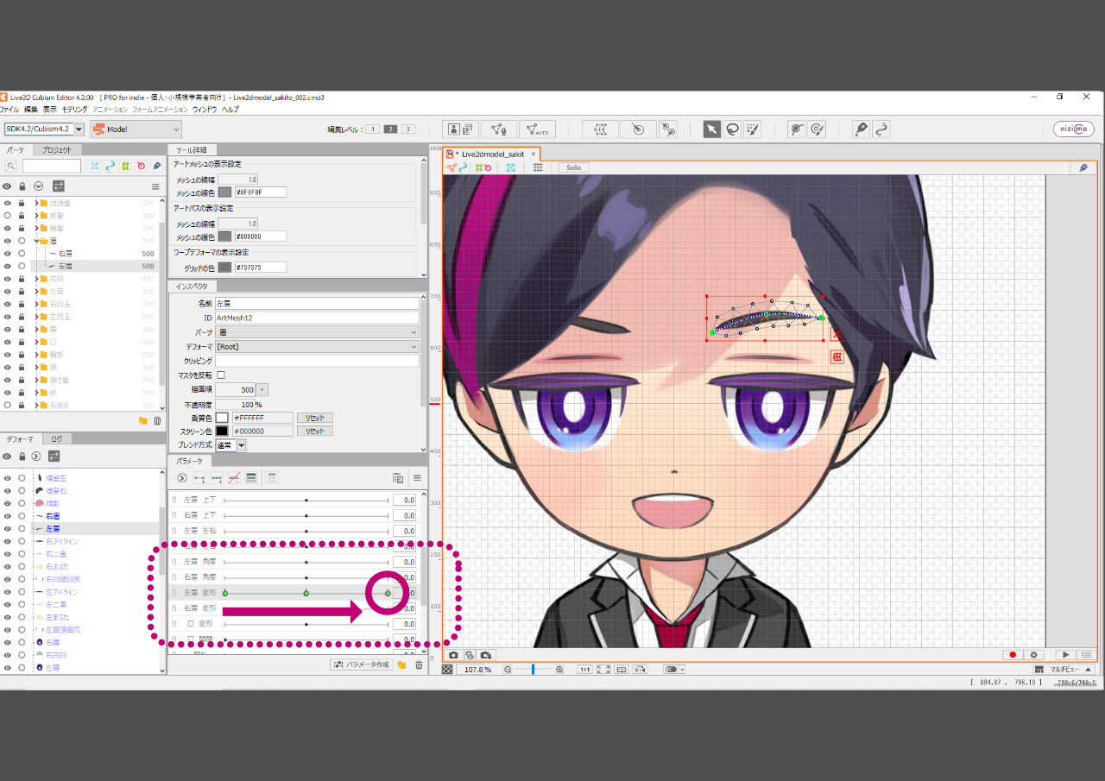This screenshot has height=781, width=1105.
Task: Select the art path pen tool
Action: point(861,129)
